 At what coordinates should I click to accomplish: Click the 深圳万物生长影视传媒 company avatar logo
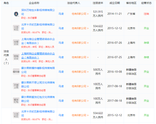point(16,14)
